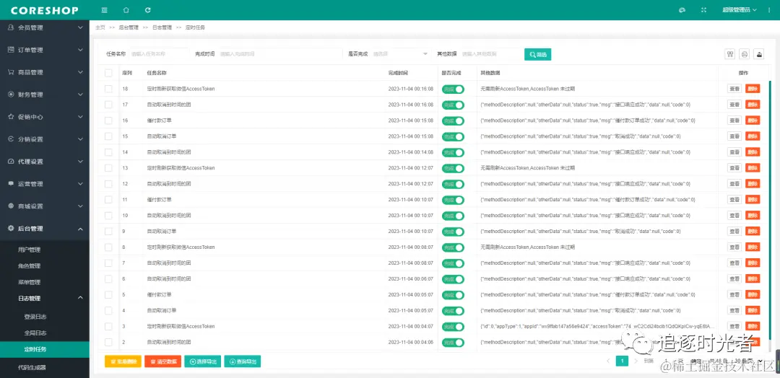Click the 运营管理 icon in sidebar
Viewport: 780px width, 378px height.
(x=10, y=184)
